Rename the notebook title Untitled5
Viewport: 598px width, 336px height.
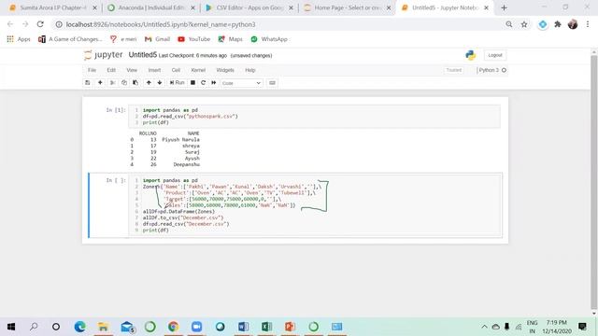point(143,55)
